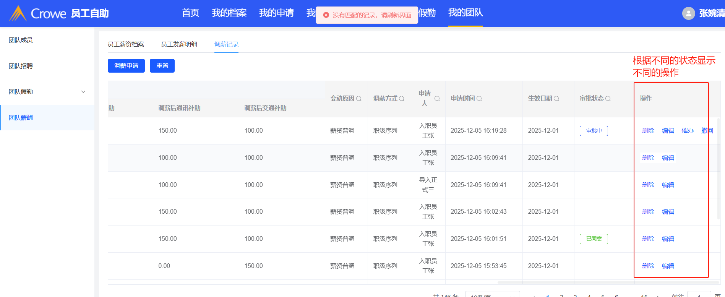Click search icon next to 申请时间

coord(479,99)
